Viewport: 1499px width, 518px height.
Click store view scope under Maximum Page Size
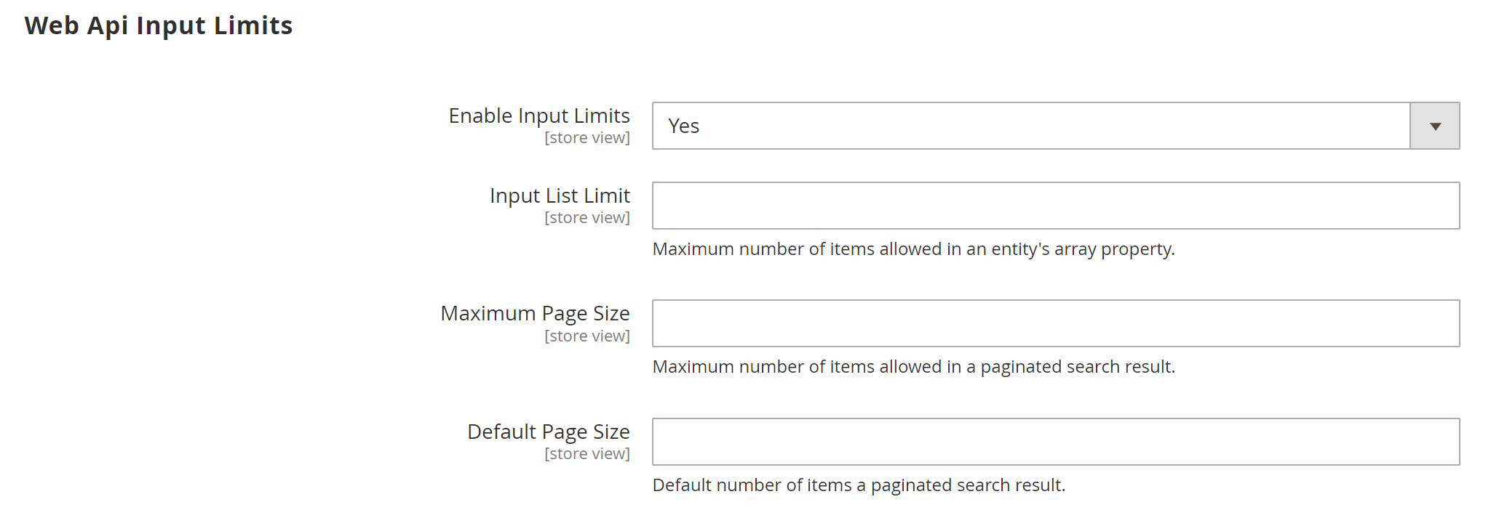[x=587, y=336]
